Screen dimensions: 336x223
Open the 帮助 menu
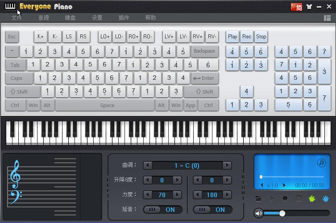151,17
